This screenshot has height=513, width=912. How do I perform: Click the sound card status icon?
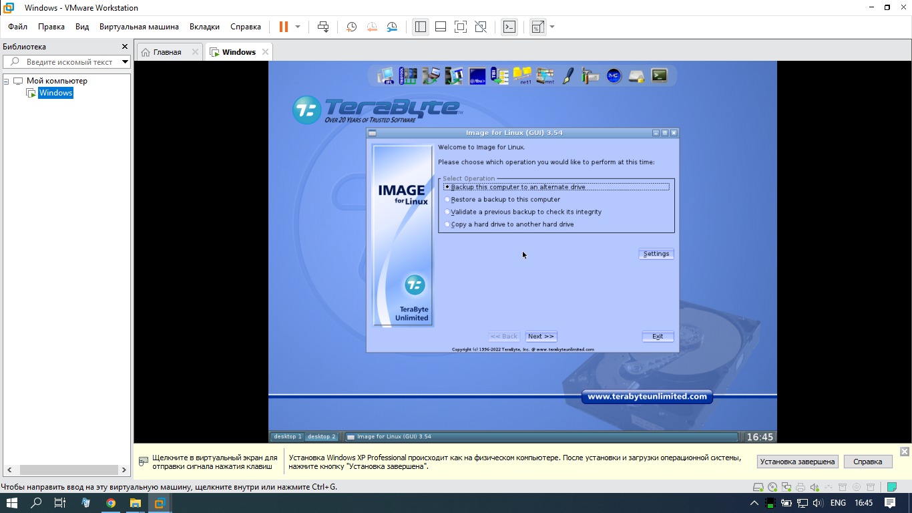pyautogui.click(x=815, y=487)
